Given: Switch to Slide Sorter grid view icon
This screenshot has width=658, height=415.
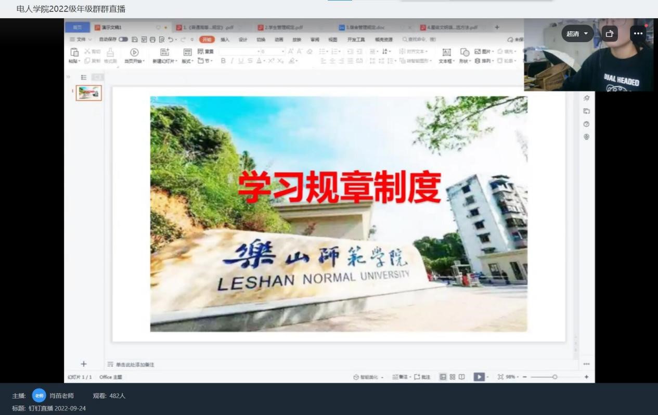Looking at the screenshot, I should [453, 377].
